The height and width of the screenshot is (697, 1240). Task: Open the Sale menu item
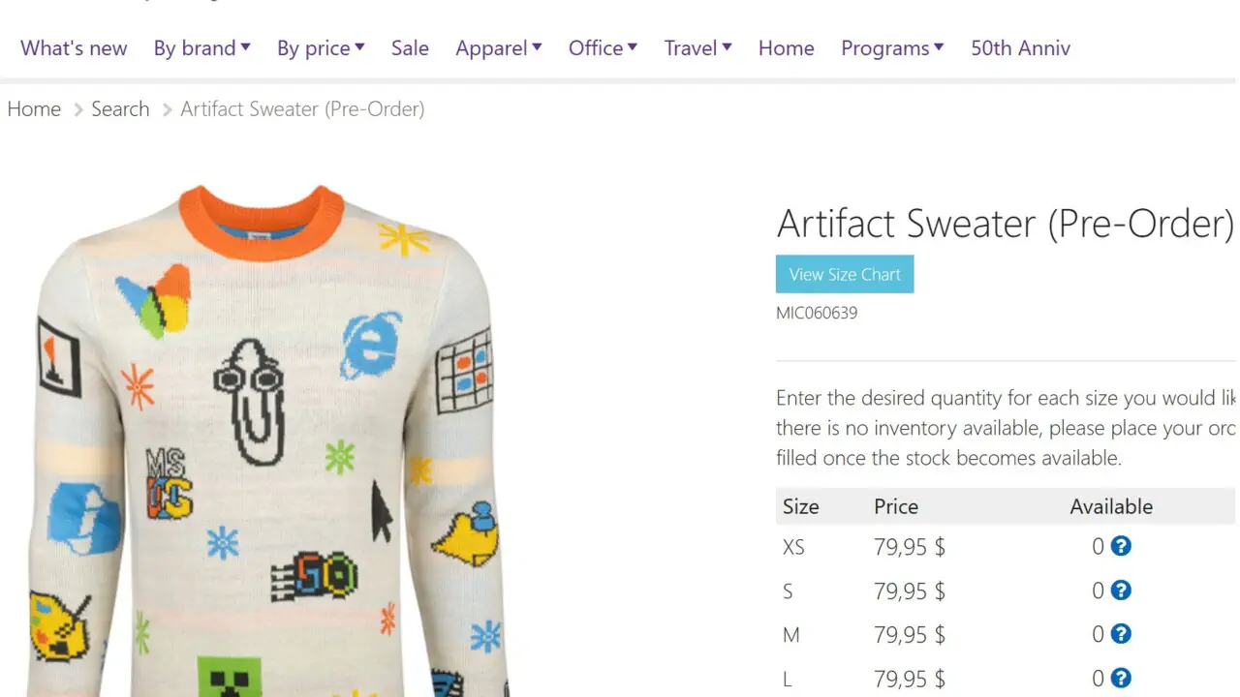(410, 48)
